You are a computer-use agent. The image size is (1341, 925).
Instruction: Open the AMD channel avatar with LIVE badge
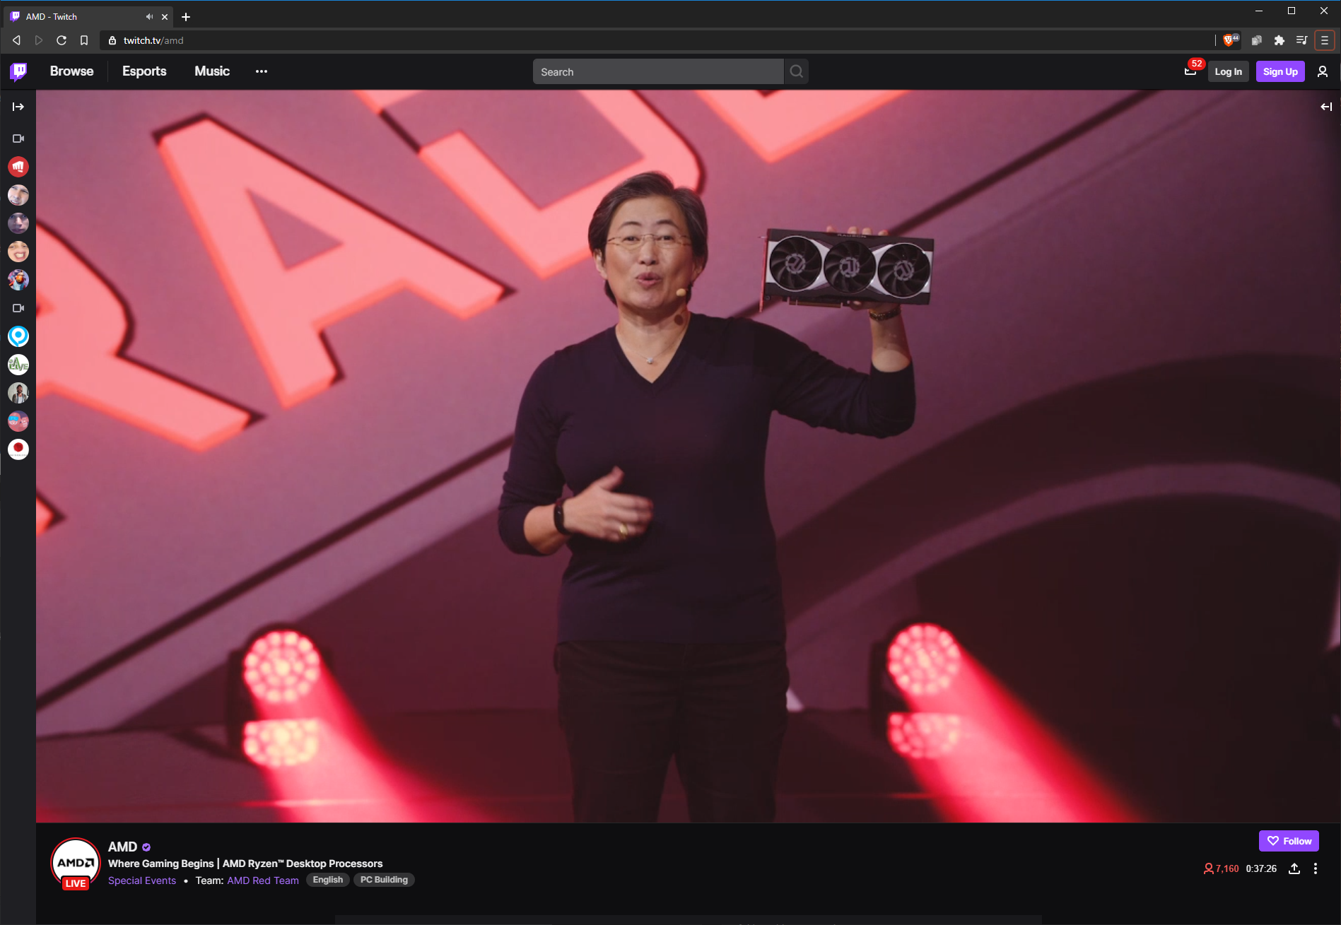76,864
